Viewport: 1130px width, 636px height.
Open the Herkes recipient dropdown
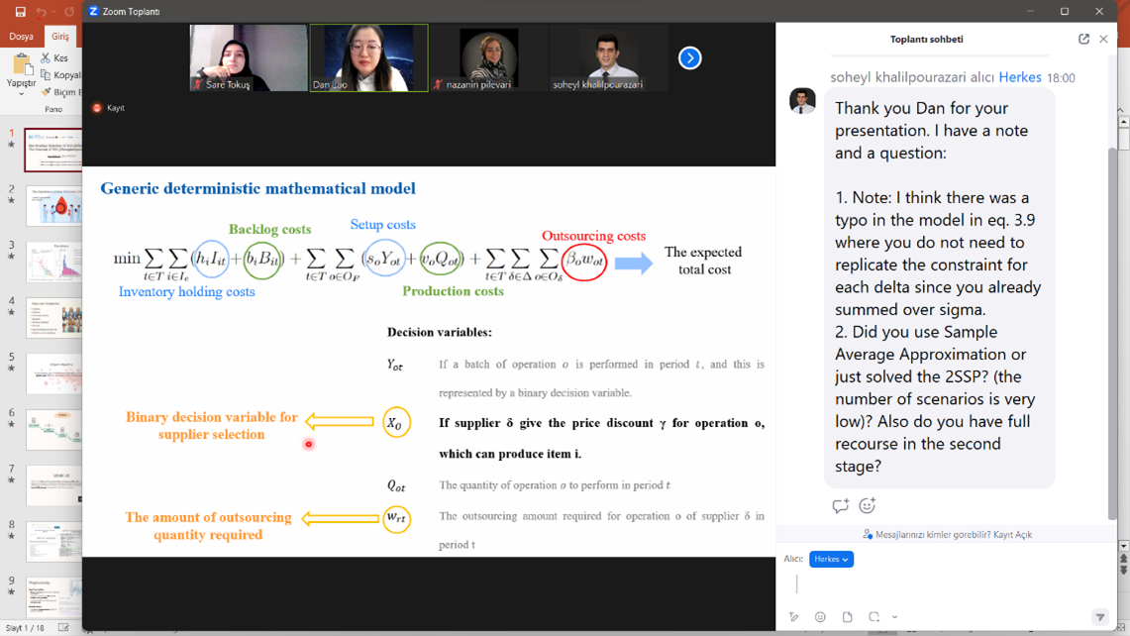[830, 560]
